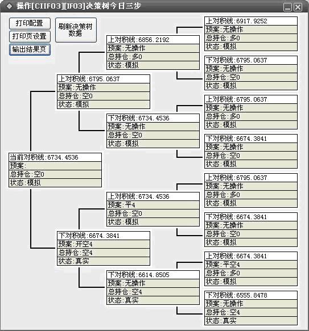Viewport: 309px width, 331px height.
Task: Open 打印页设置 print page setup
Action: point(30,36)
